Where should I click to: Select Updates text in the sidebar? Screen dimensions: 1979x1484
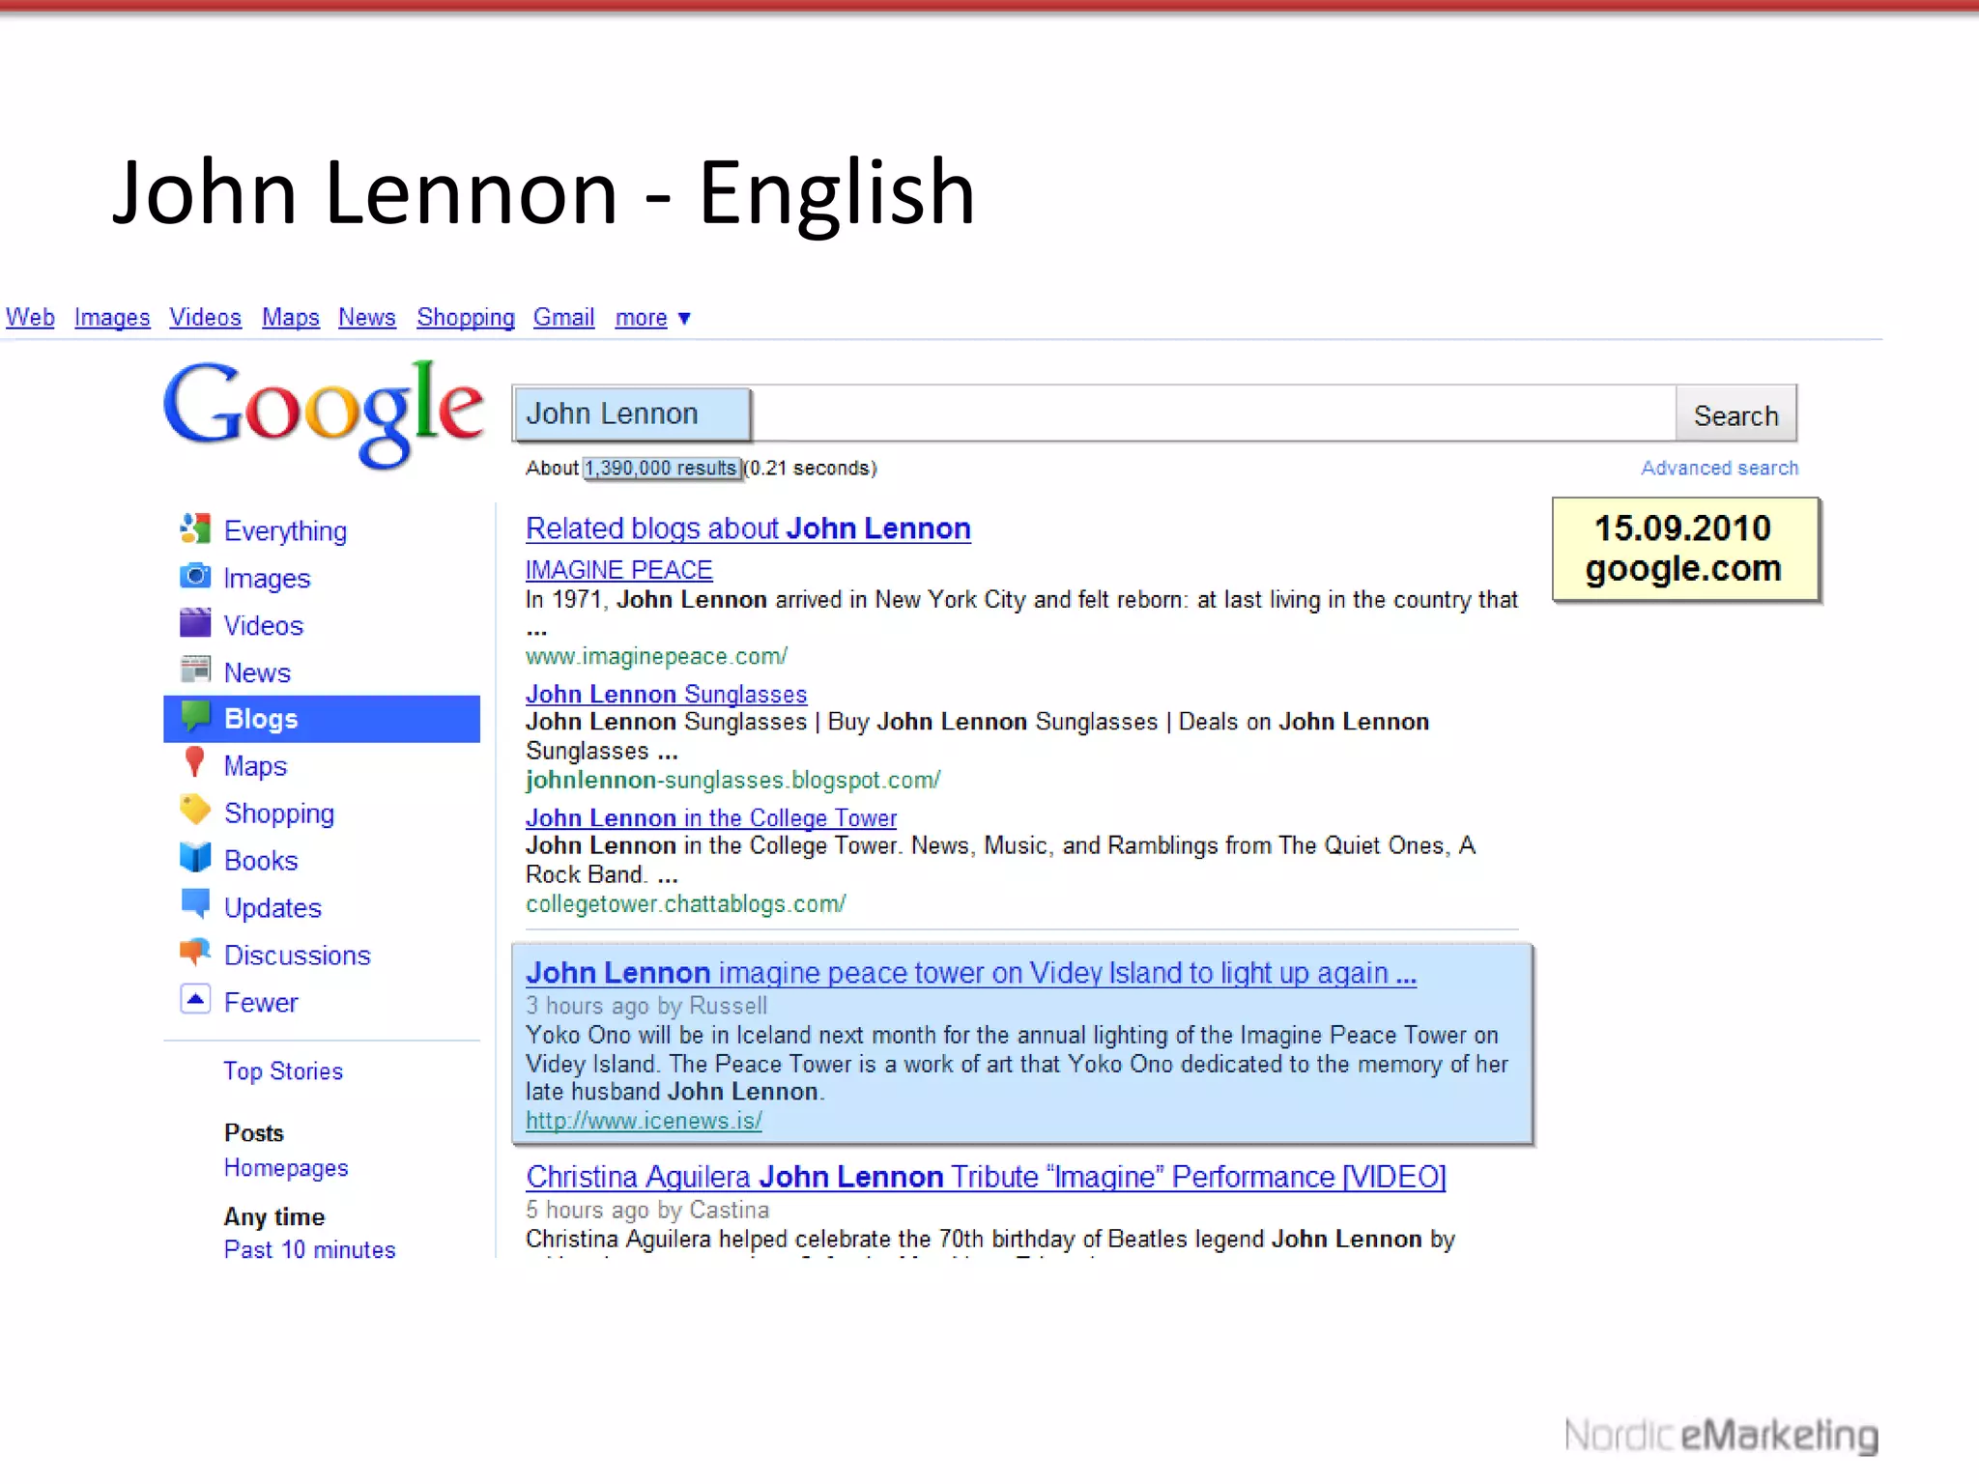pyautogui.click(x=272, y=908)
